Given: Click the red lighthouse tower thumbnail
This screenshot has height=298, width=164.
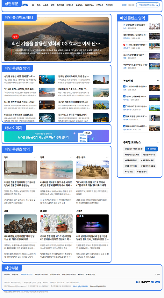Looking at the screenshot, I should (101, 79).
